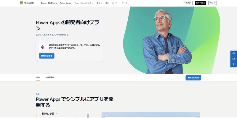This screenshot has width=237, height=118.
Task: Click the accordion list scrollbar
Action: coord(88,115)
